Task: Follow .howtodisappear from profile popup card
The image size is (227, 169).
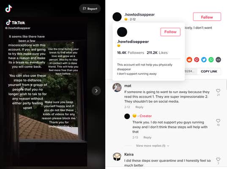Action: click(170, 32)
